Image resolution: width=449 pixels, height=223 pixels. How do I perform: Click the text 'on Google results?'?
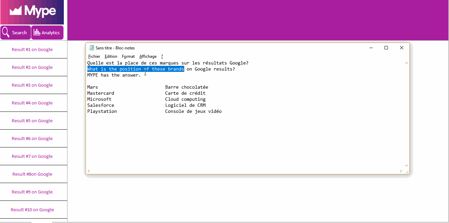click(x=211, y=69)
